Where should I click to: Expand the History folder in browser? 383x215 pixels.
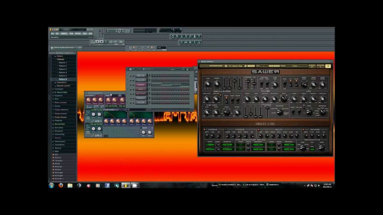60,56
